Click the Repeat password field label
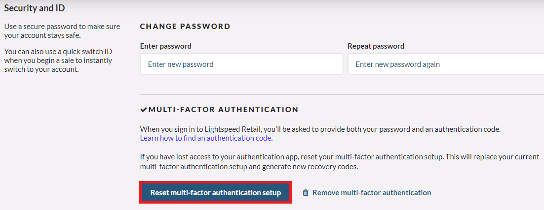This screenshot has height=210, width=544. tap(376, 46)
